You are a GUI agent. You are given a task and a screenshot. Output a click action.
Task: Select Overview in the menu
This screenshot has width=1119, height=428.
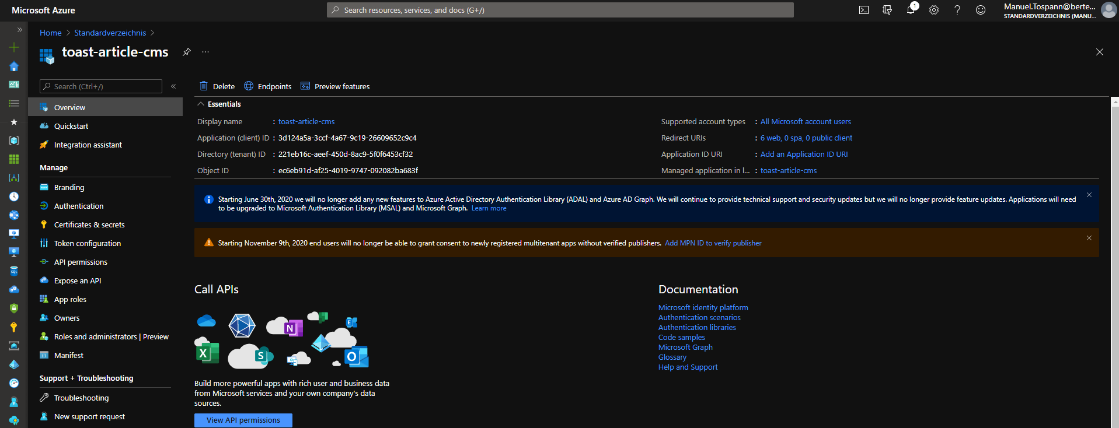(x=106, y=107)
